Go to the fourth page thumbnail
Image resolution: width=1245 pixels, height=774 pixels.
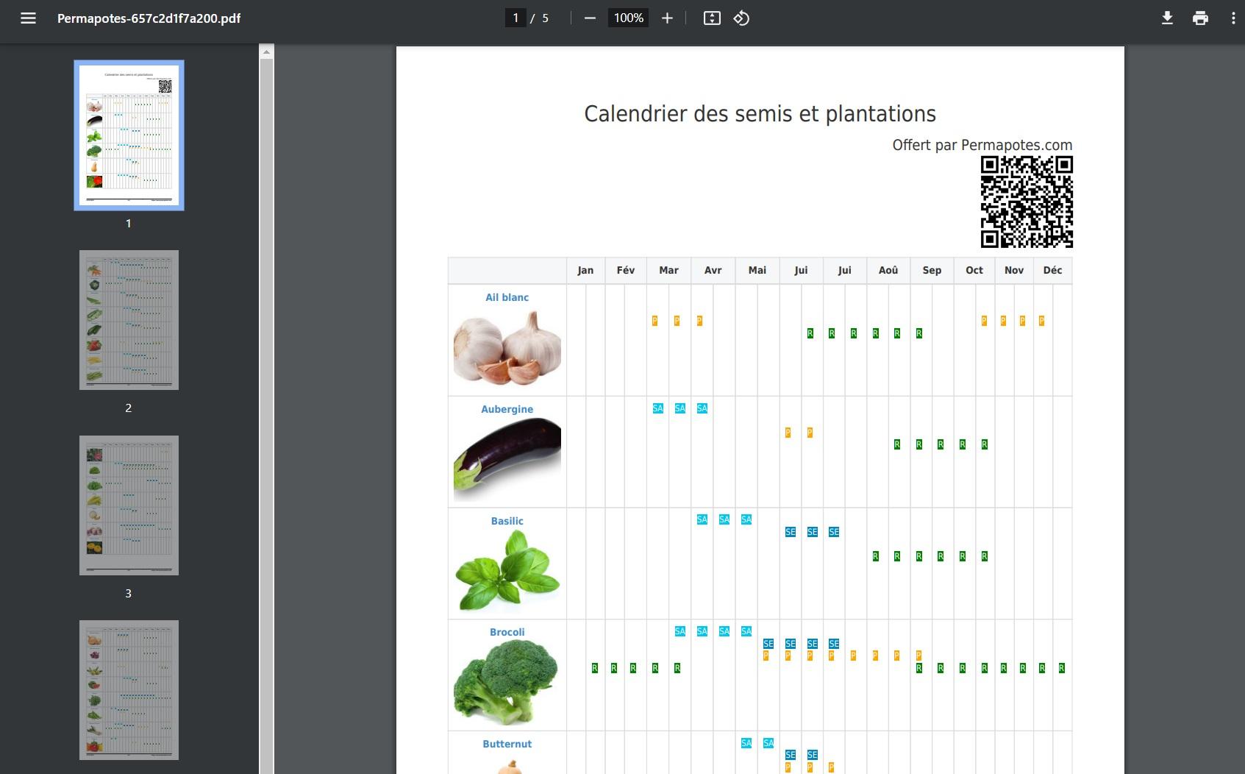pos(129,689)
